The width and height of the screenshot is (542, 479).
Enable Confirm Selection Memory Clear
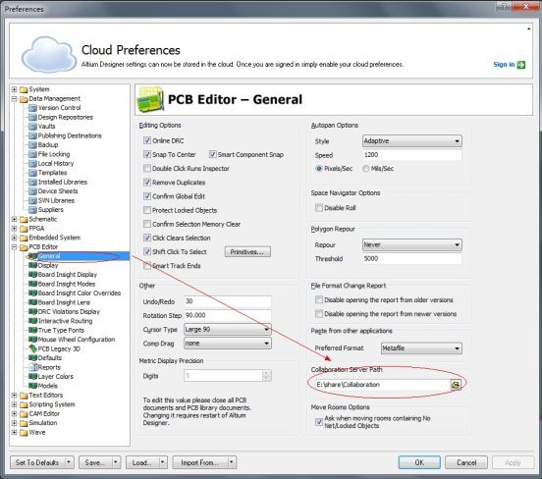click(x=147, y=224)
